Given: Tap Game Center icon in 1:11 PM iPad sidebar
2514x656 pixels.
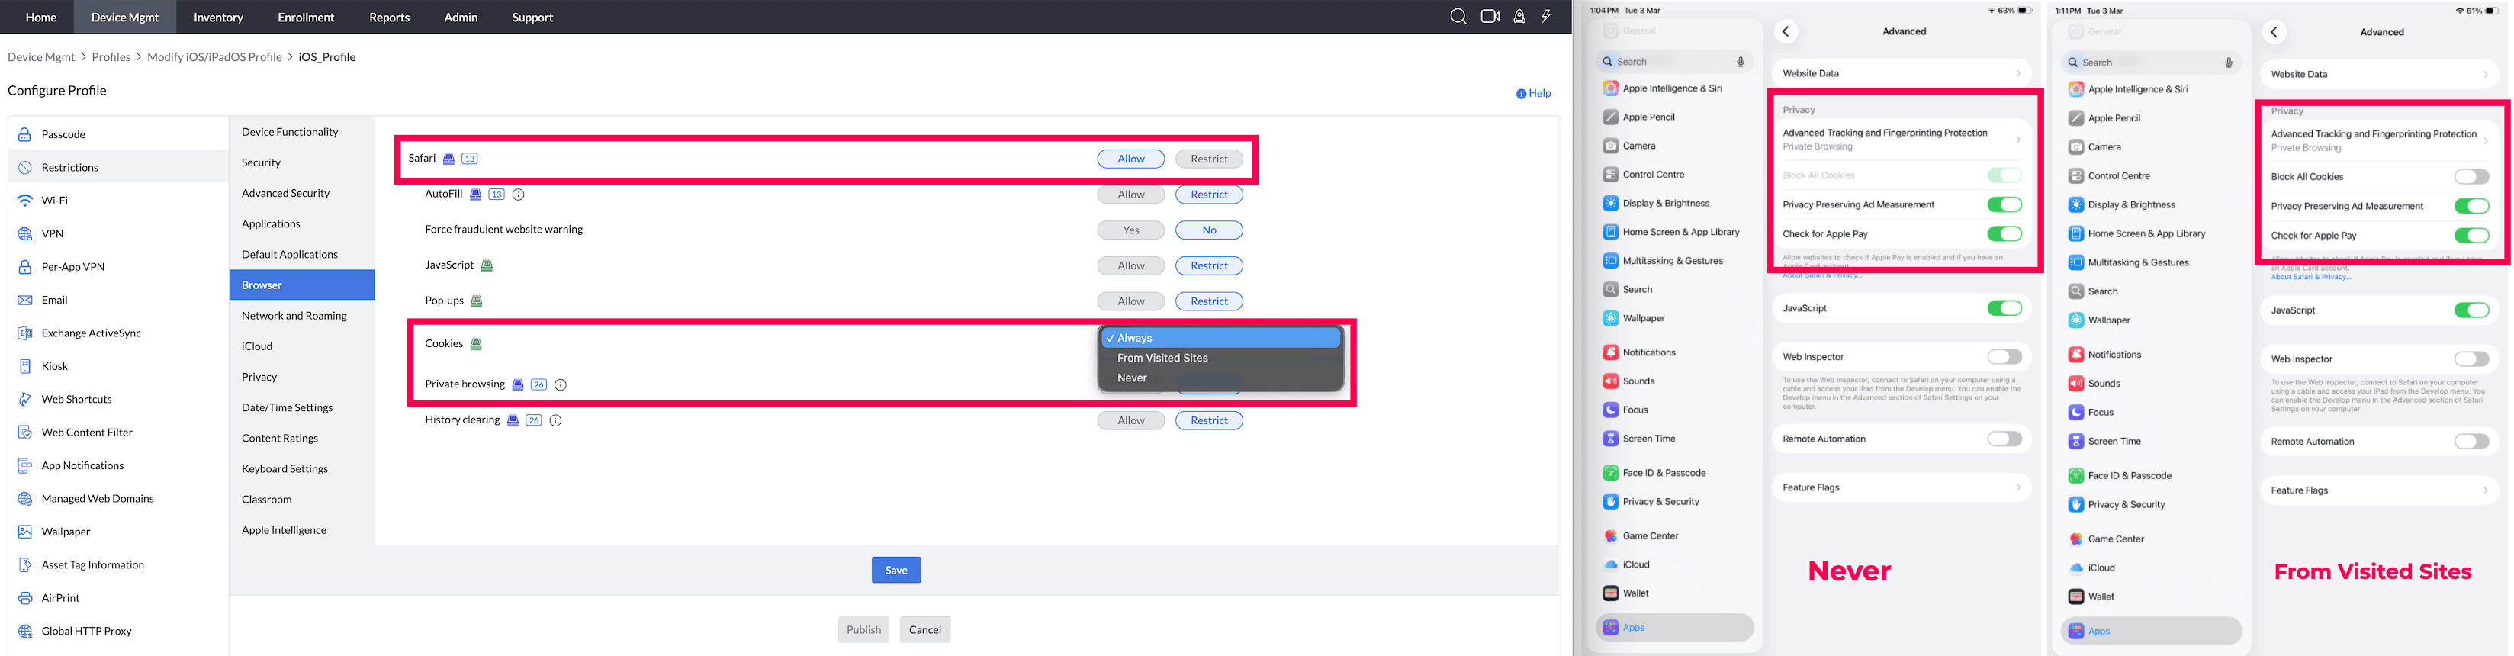Looking at the screenshot, I should coord(2076,539).
